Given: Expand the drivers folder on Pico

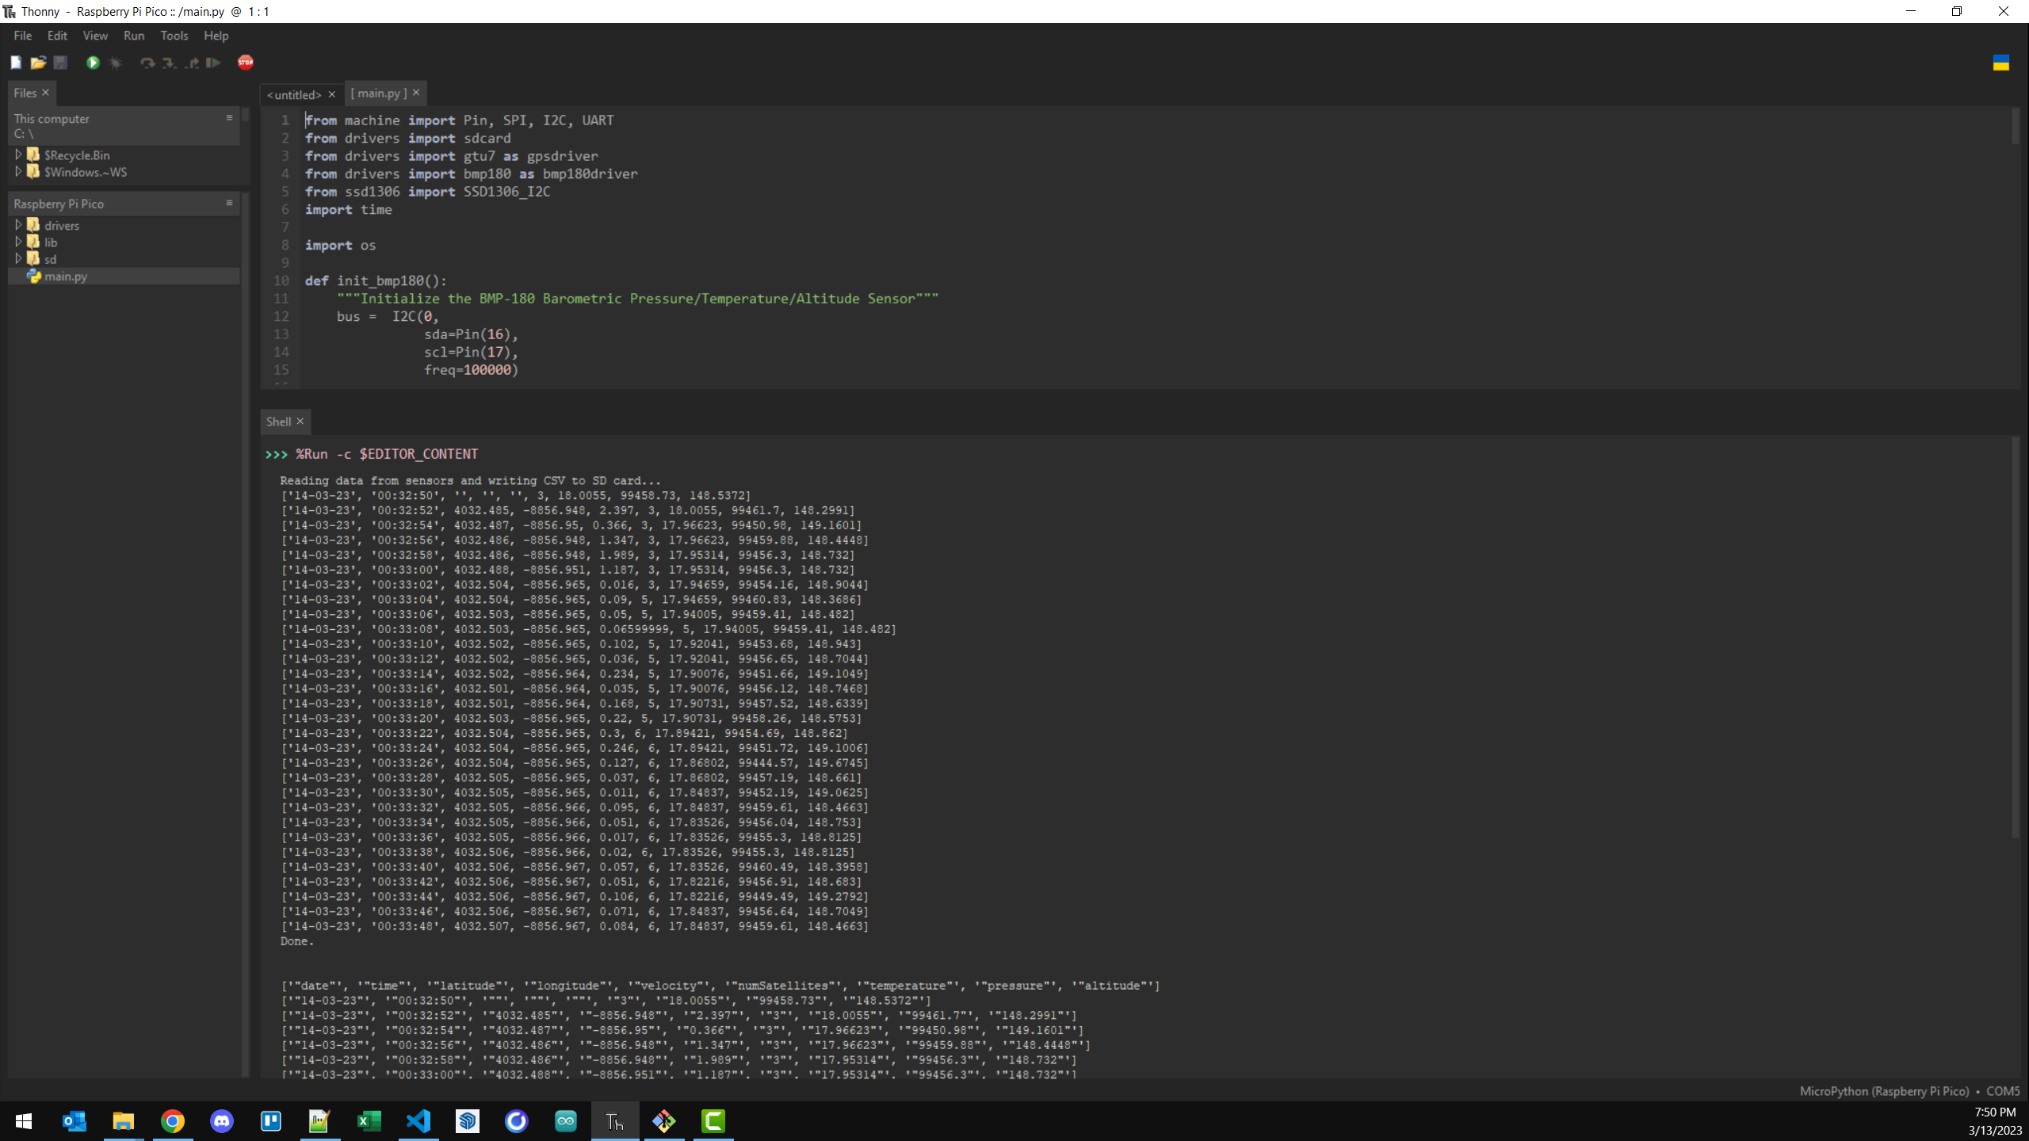Looking at the screenshot, I should point(18,225).
